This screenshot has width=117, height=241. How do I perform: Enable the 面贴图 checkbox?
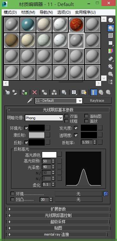tap(87, 116)
